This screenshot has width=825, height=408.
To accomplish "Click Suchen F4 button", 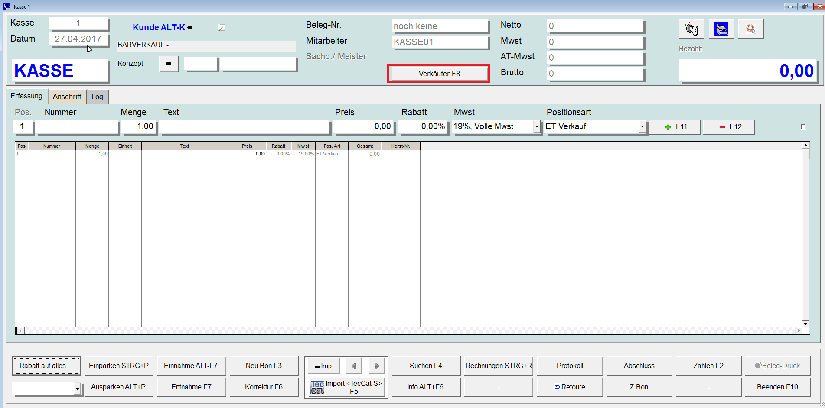I will [x=426, y=366].
